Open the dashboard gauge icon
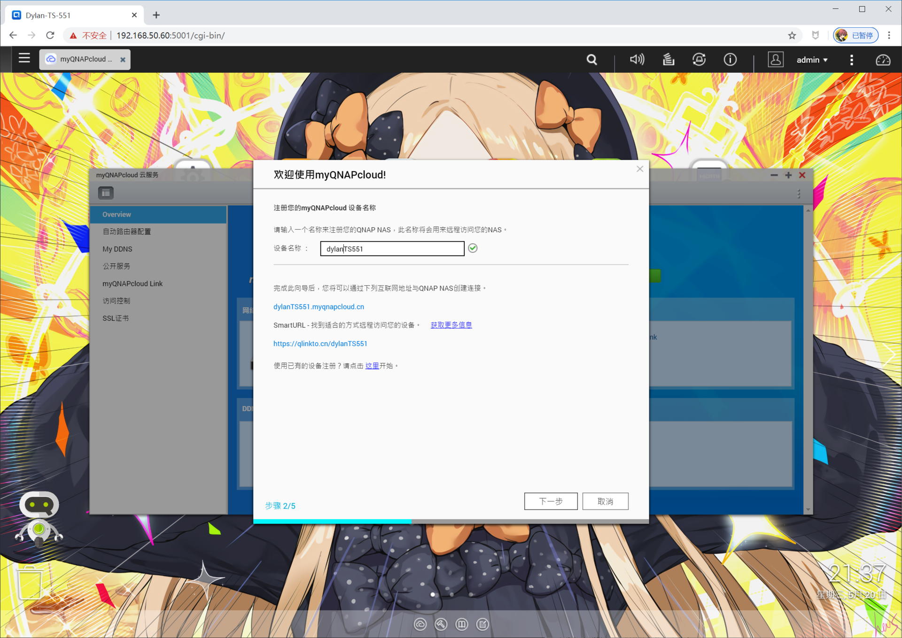This screenshot has width=902, height=638. [883, 60]
